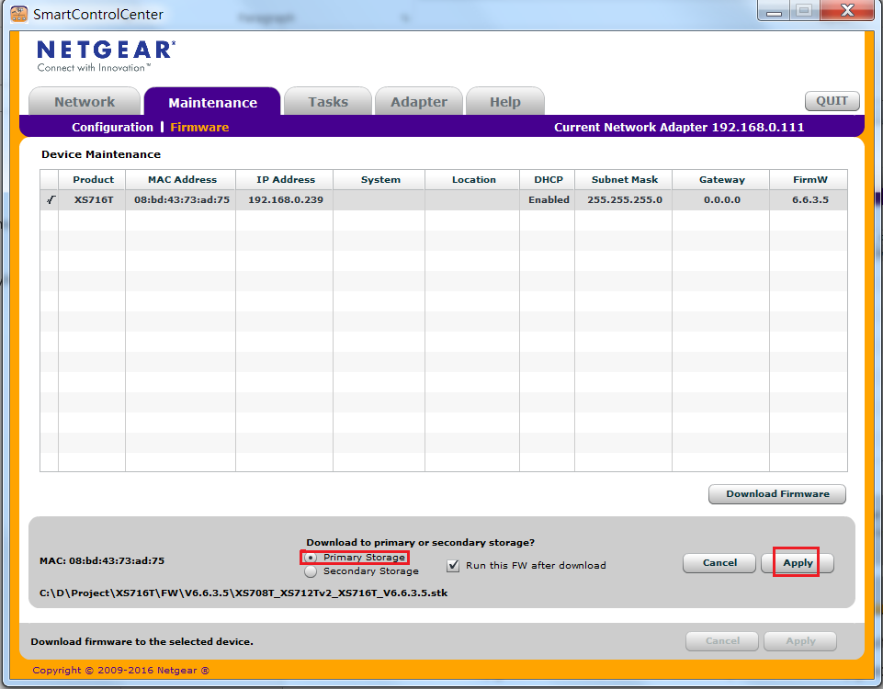Sort by MAC Address column header
This screenshot has height=689, width=883.
click(181, 179)
